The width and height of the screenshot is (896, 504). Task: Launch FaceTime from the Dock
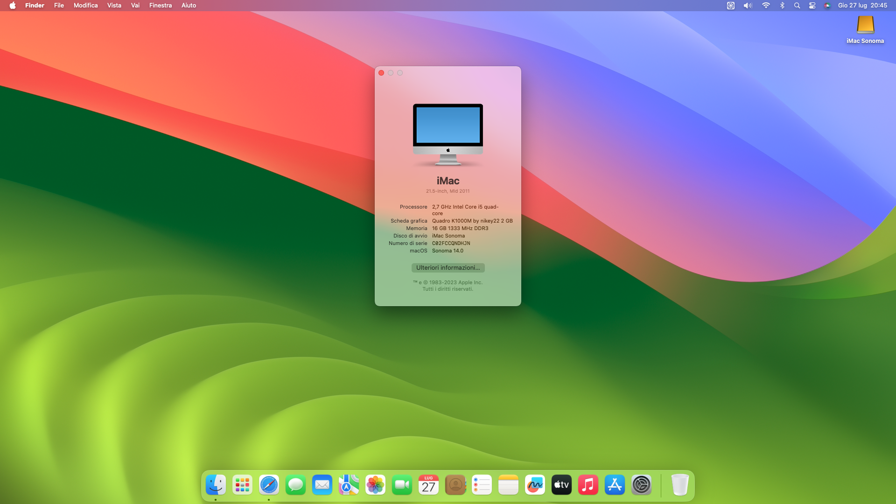pos(402,485)
